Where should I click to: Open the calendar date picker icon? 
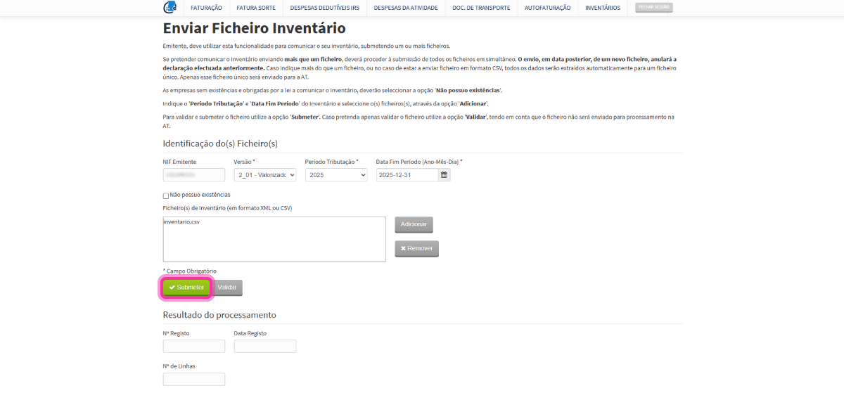[444, 175]
